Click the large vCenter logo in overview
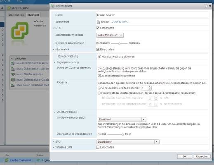 point(20,31)
